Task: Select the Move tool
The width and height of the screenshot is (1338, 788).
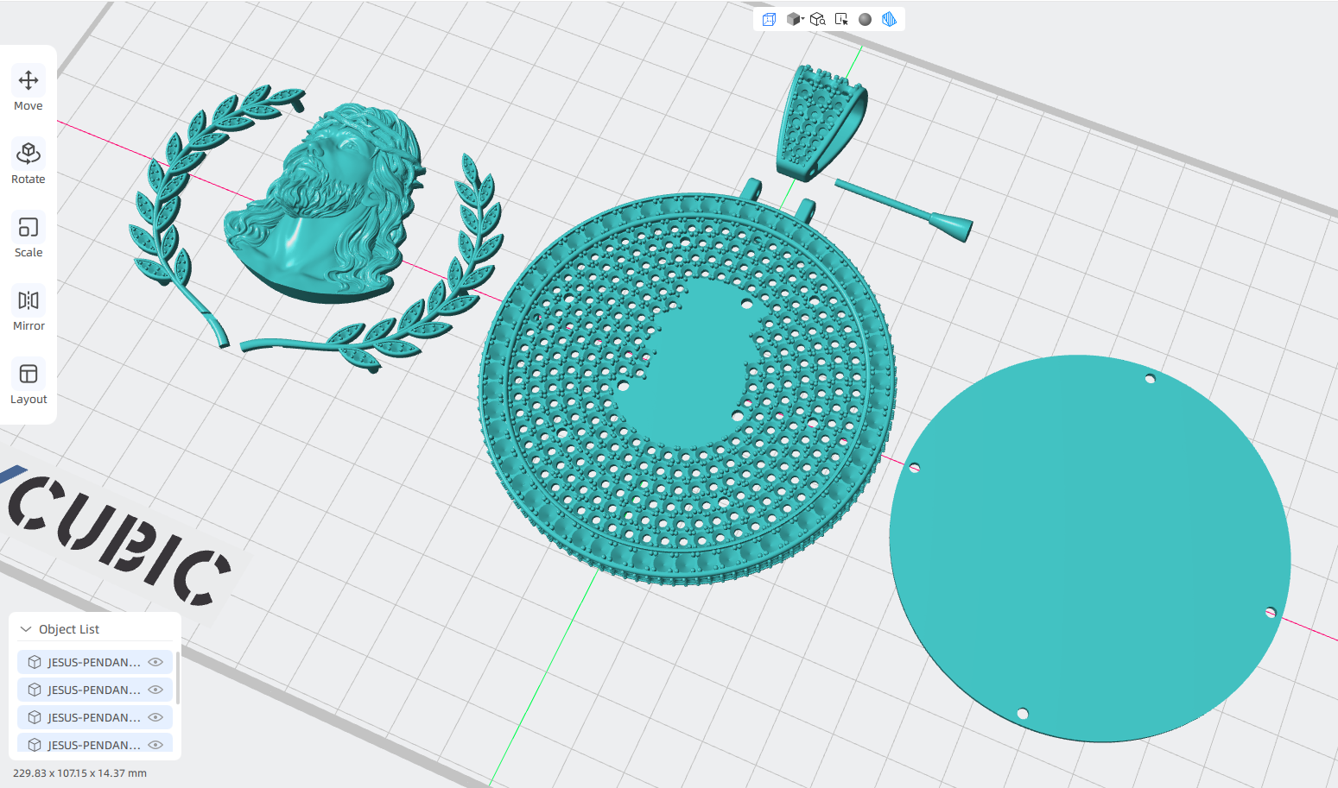Action: tap(29, 90)
